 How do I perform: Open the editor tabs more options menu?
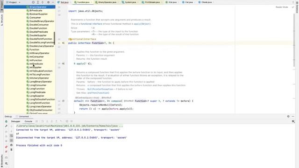[x=293, y=2]
